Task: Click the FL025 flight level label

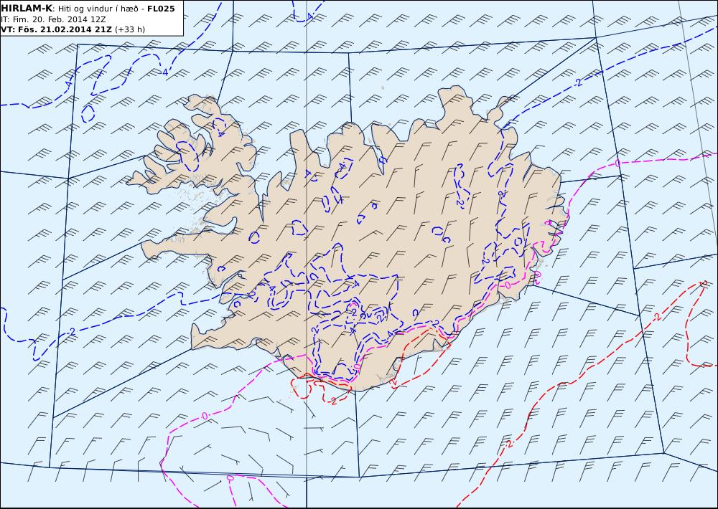Action: 161,8
